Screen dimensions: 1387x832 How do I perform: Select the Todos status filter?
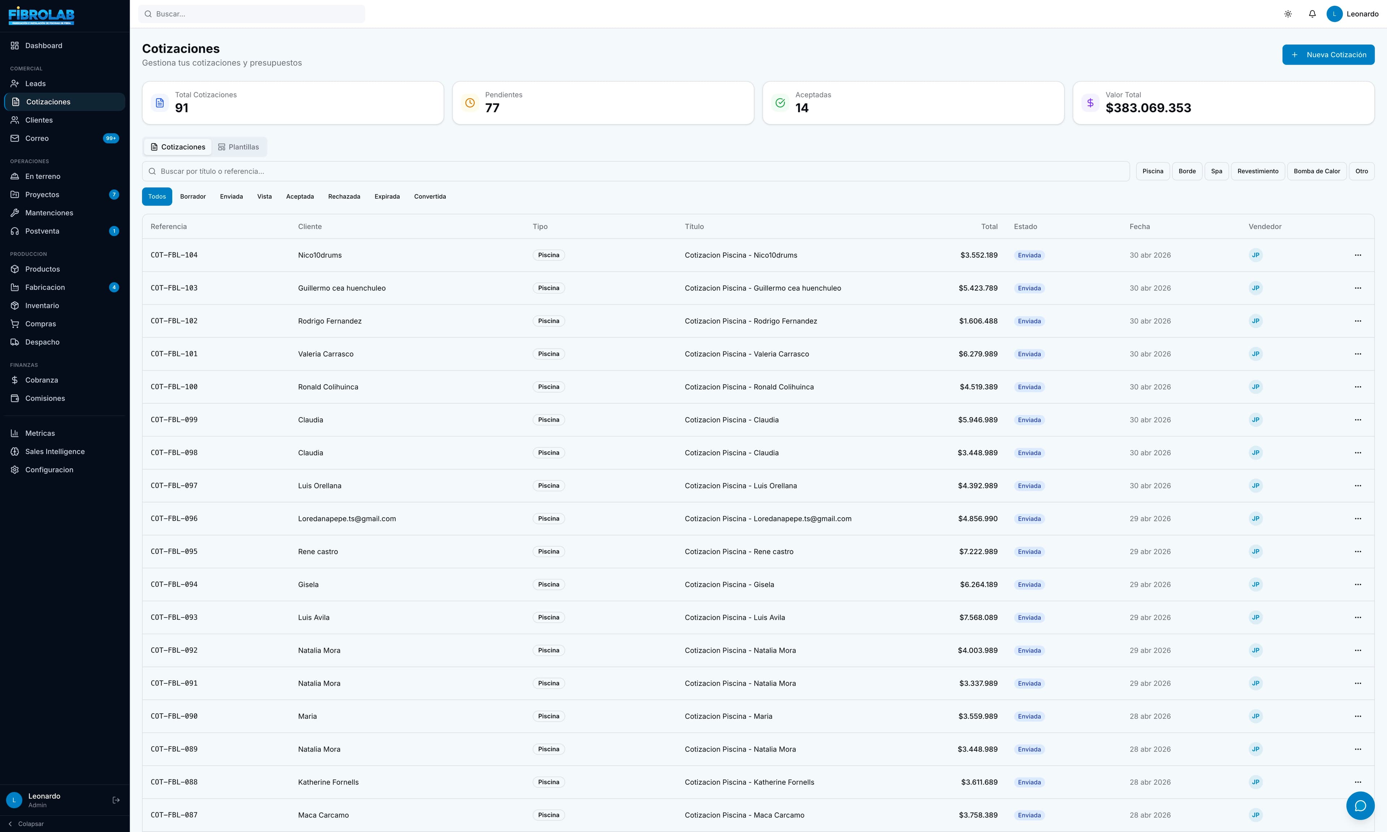(x=157, y=196)
